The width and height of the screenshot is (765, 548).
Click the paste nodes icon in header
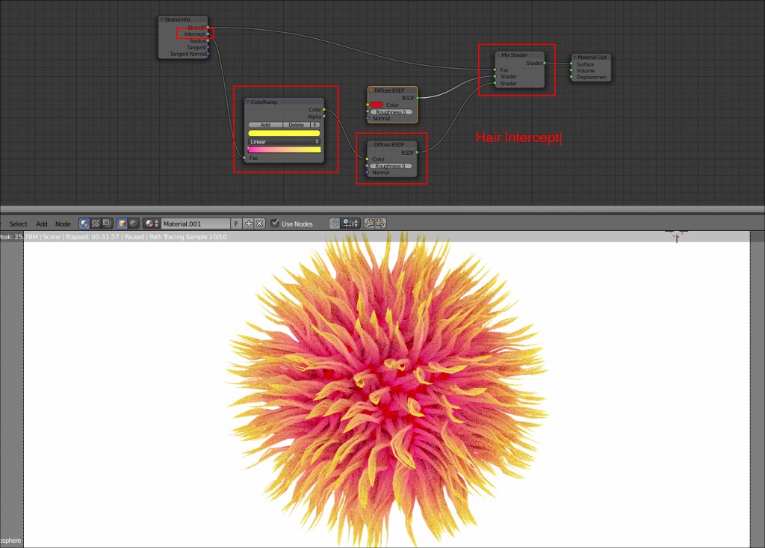tap(380, 223)
